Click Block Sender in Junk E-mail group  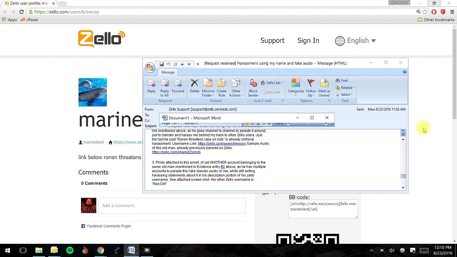pos(253,88)
